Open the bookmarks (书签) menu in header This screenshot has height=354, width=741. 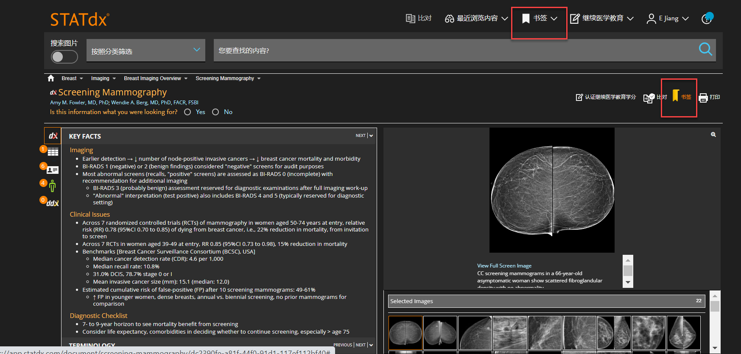tap(540, 19)
